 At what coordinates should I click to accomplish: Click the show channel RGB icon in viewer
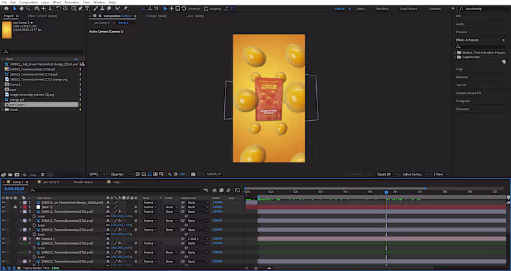point(169,174)
